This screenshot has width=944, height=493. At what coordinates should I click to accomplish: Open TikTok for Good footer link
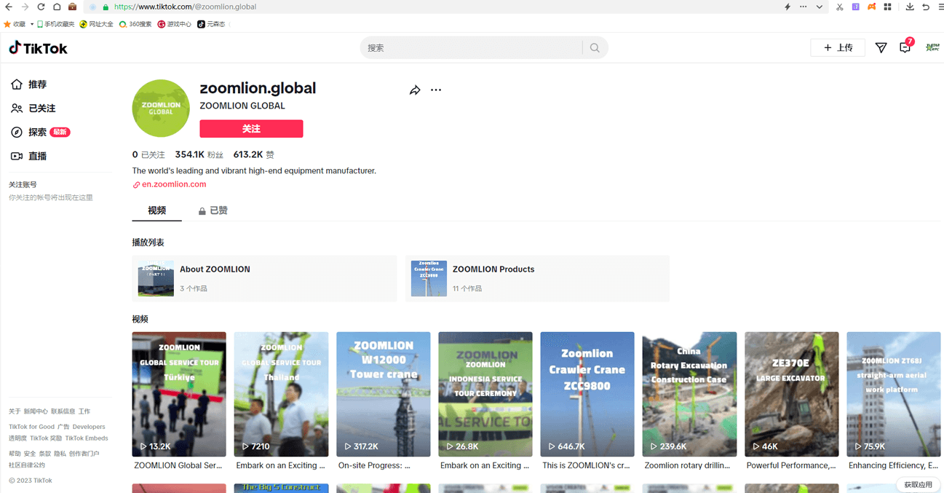coord(31,427)
